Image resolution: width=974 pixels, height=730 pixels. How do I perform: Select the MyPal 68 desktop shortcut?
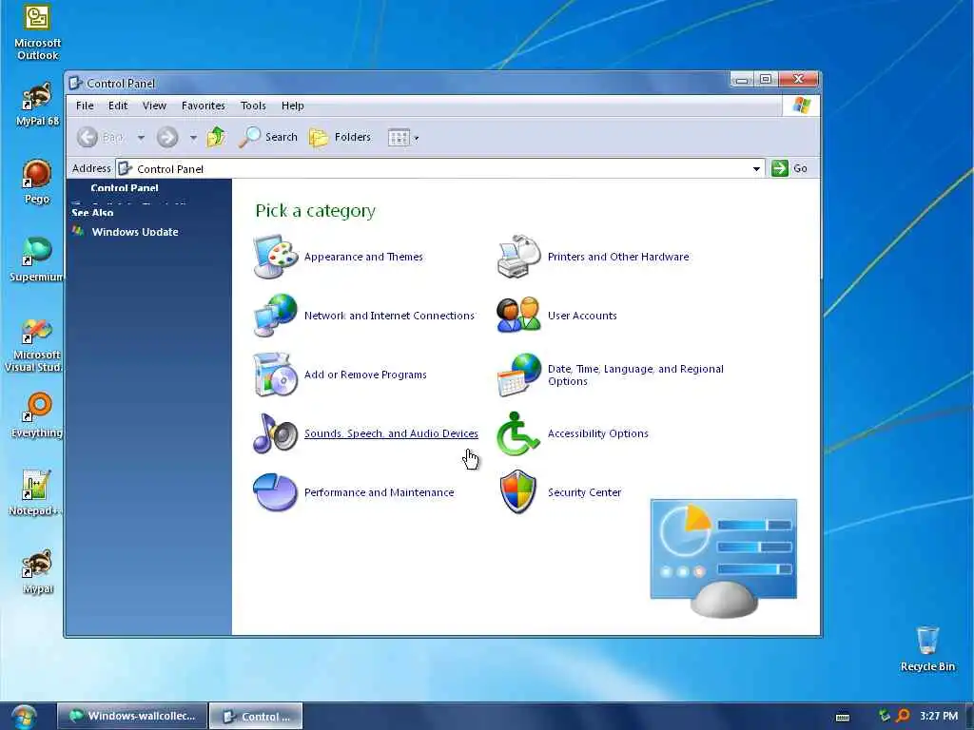(37, 105)
